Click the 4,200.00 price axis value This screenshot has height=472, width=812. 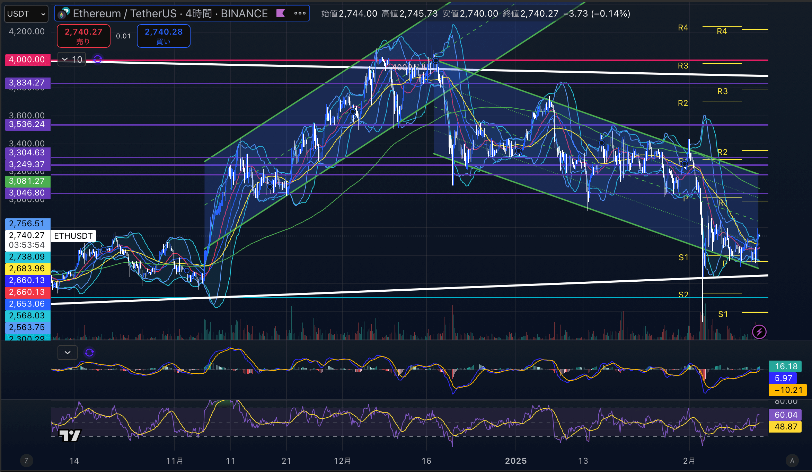click(27, 31)
